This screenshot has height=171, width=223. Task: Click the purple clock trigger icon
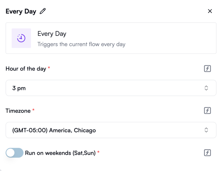pos(21,38)
